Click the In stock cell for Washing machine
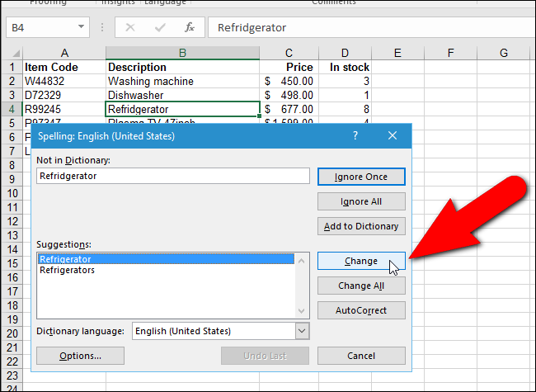 [345, 81]
